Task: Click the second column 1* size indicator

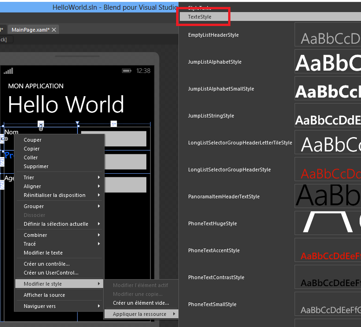Action: click(x=113, y=124)
